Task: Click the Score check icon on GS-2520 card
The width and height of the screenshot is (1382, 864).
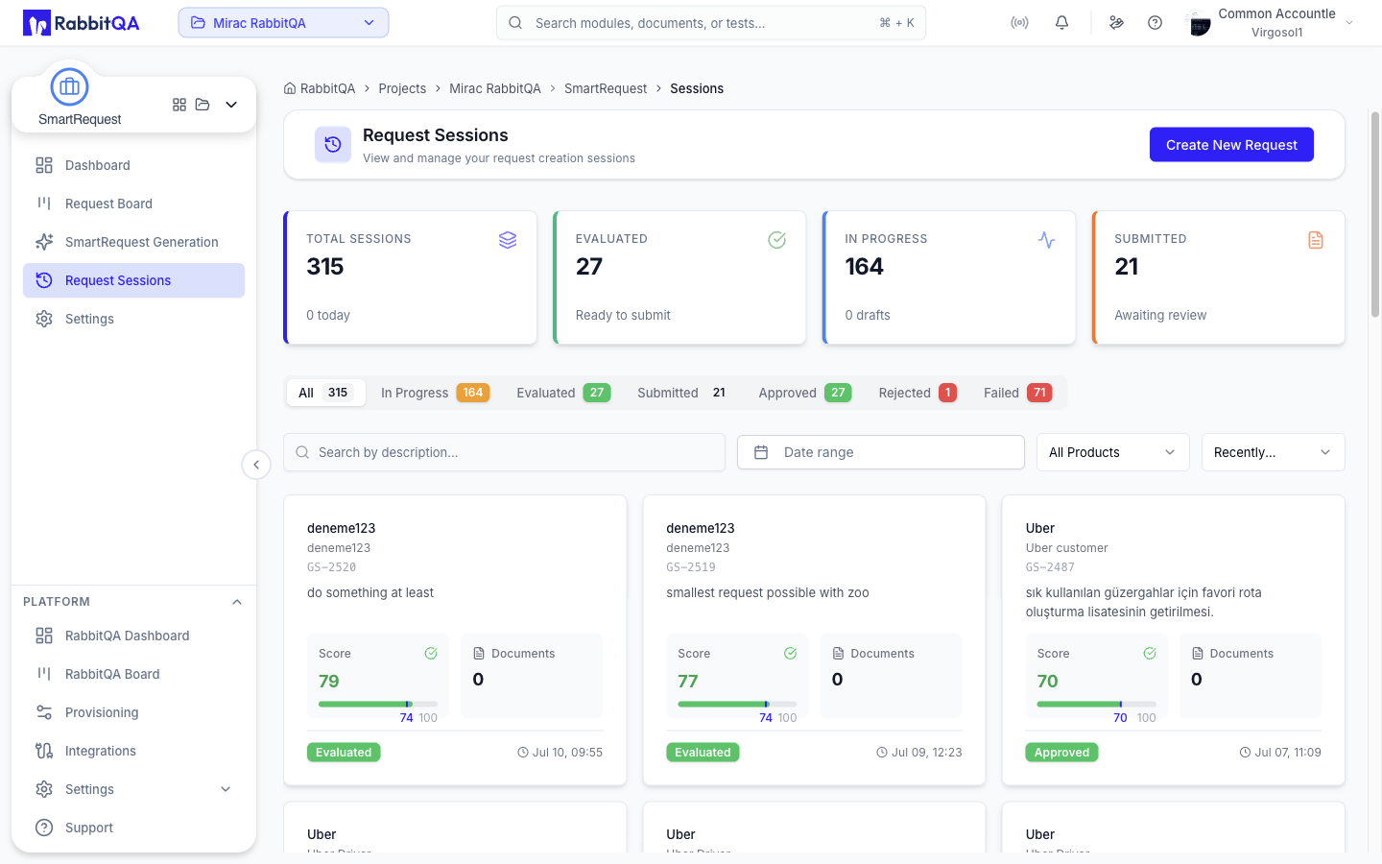Action: (x=431, y=654)
